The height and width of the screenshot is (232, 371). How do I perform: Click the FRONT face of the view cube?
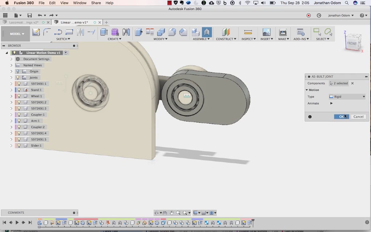[351, 43]
